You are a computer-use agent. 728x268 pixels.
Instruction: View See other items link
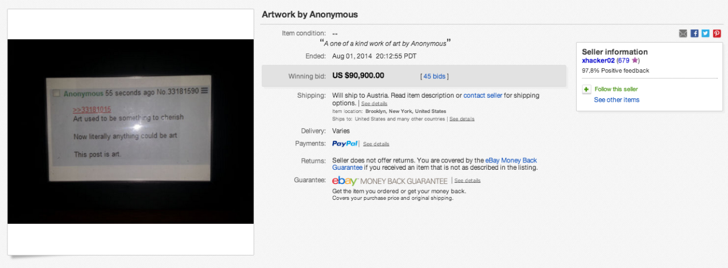[x=617, y=100]
